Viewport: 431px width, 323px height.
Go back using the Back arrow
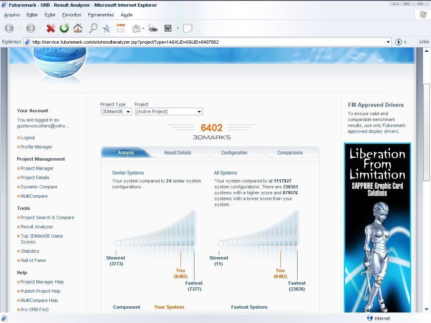pos(9,28)
